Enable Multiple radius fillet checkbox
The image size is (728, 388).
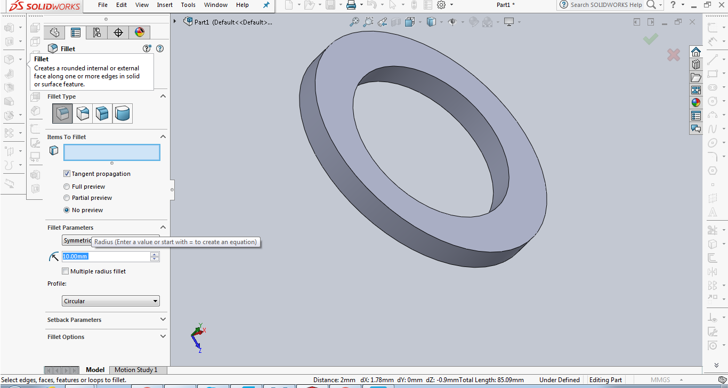pos(65,271)
